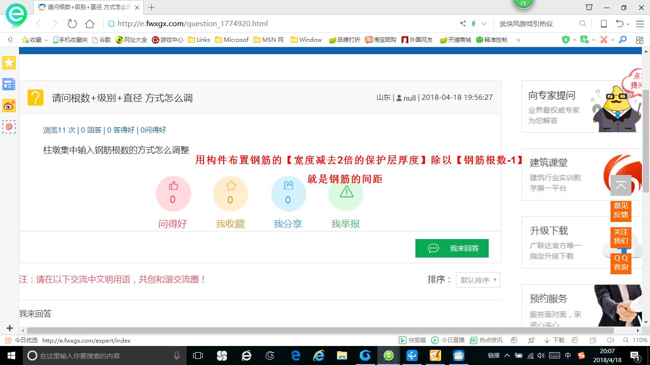Open the 默认排序 sort dropdown
The width and height of the screenshot is (650, 365).
point(478,280)
